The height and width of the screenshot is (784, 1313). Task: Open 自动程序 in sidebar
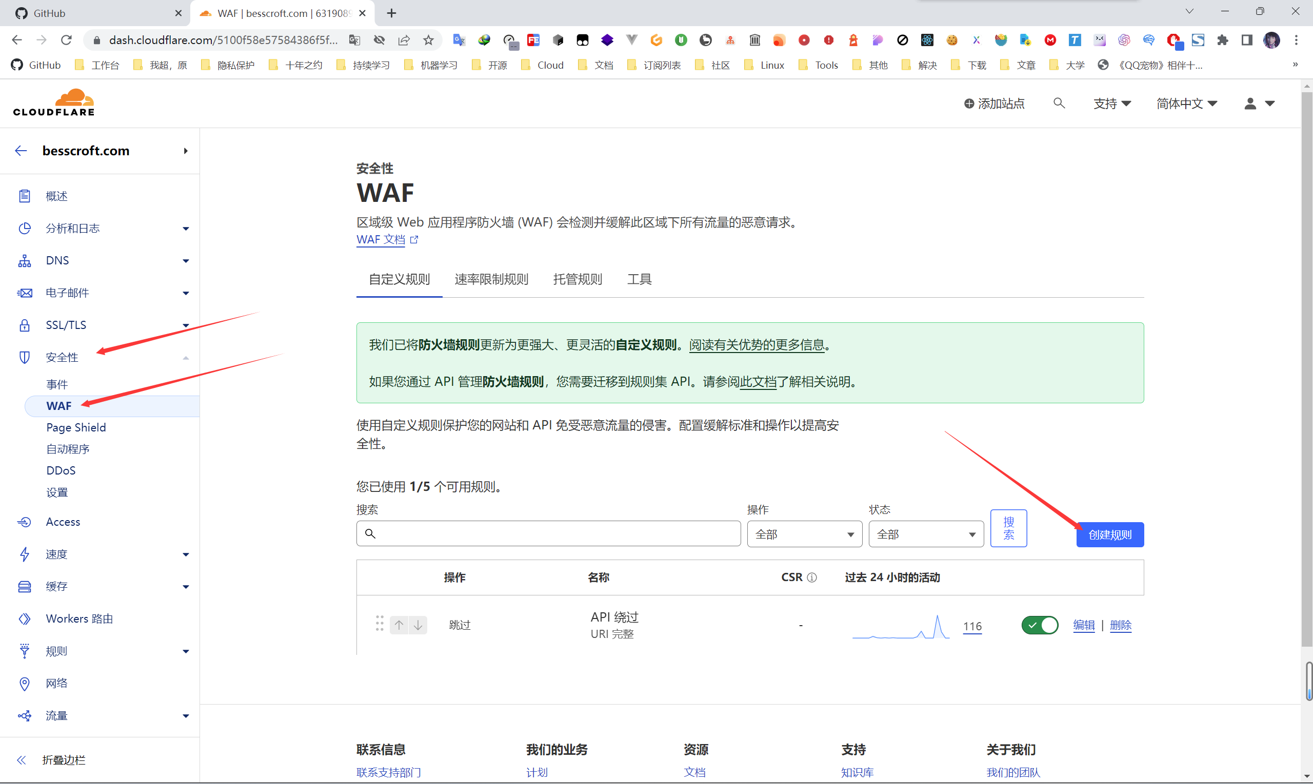click(x=68, y=449)
